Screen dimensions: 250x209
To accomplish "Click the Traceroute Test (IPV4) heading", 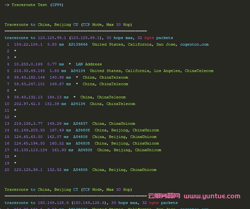I will [x=32, y=5].
